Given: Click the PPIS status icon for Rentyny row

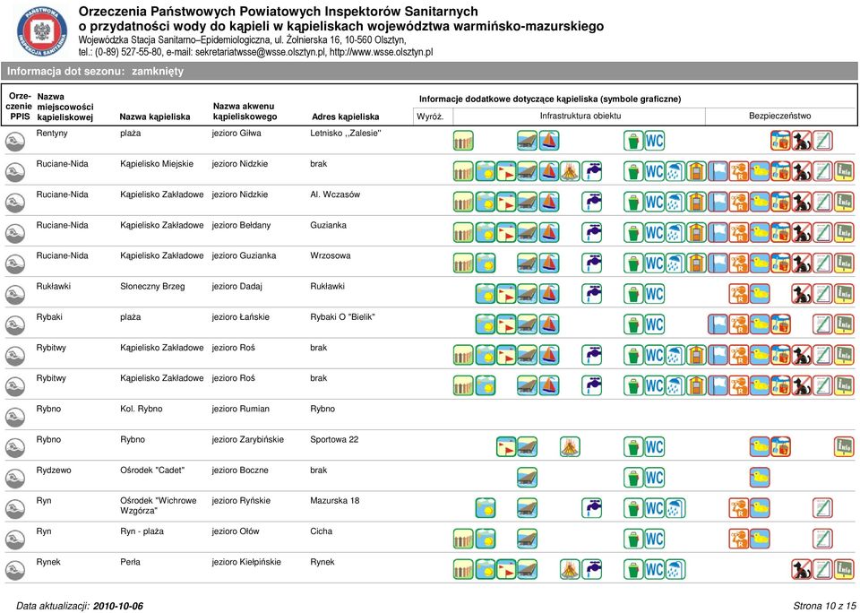Looking at the screenshot, I should point(15,142).
